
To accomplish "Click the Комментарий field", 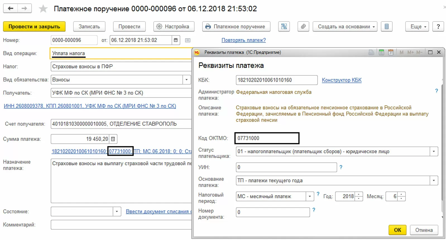I will (x=121, y=225).
